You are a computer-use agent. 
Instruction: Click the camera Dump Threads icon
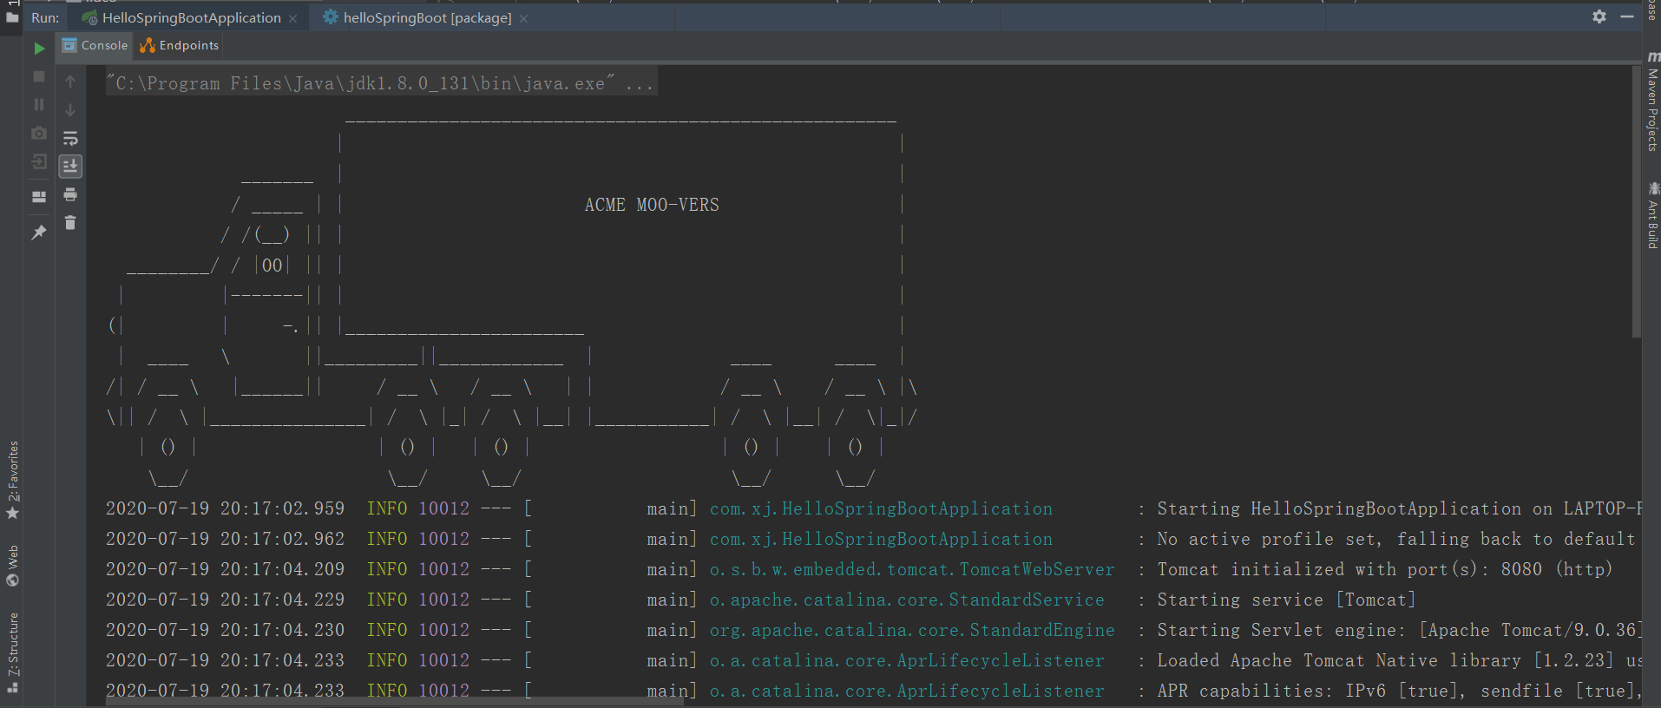[x=39, y=133]
